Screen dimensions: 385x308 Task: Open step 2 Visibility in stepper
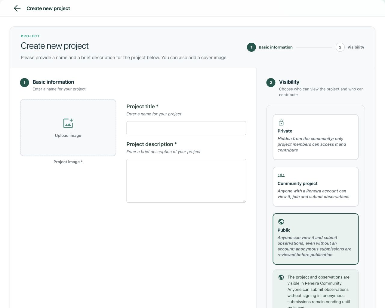click(x=350, y=47)
